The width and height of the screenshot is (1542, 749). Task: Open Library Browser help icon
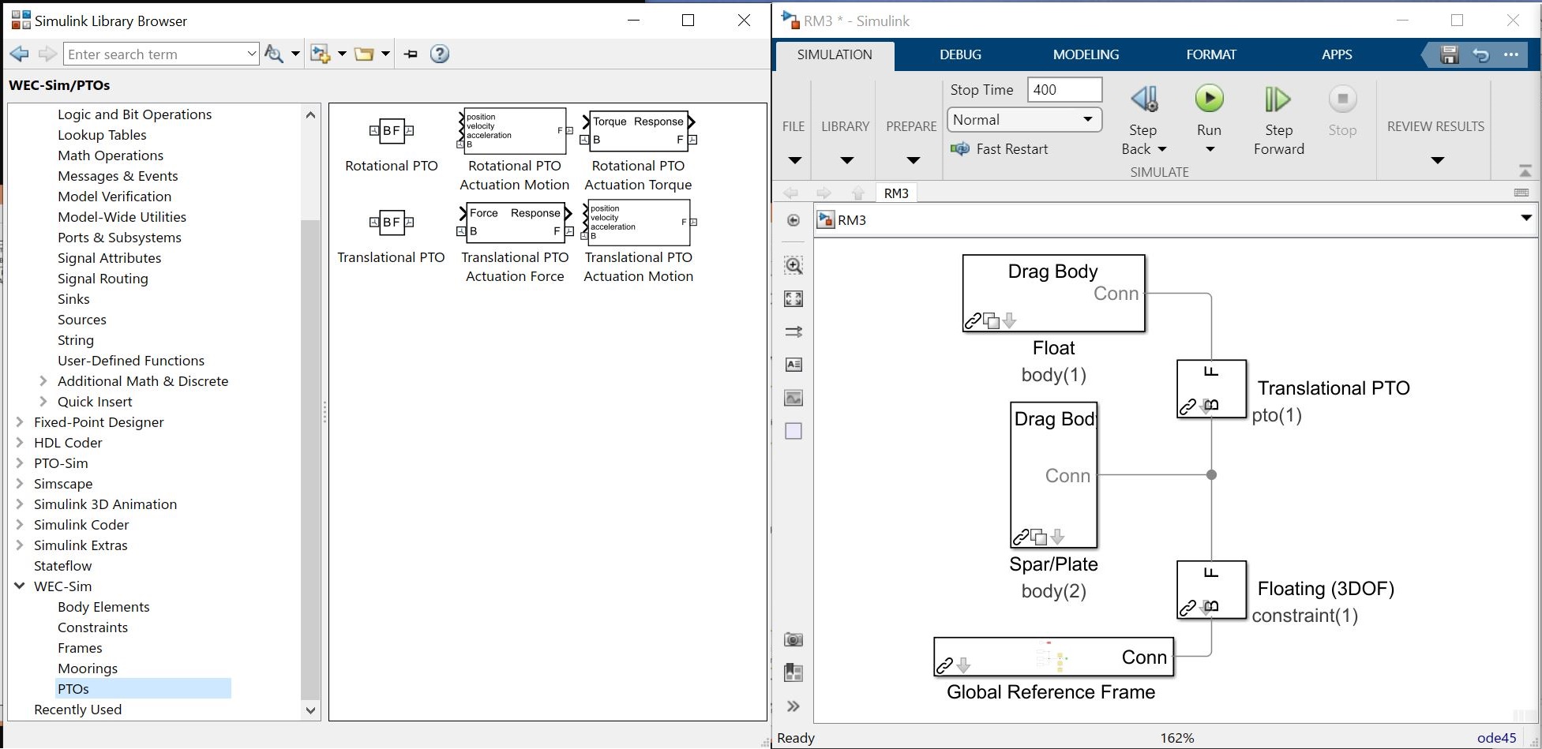440,54
